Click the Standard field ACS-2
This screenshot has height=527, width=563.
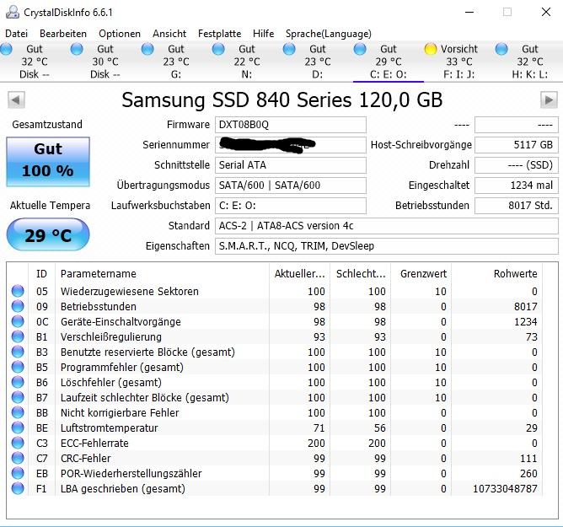click(x=386, y=226)
